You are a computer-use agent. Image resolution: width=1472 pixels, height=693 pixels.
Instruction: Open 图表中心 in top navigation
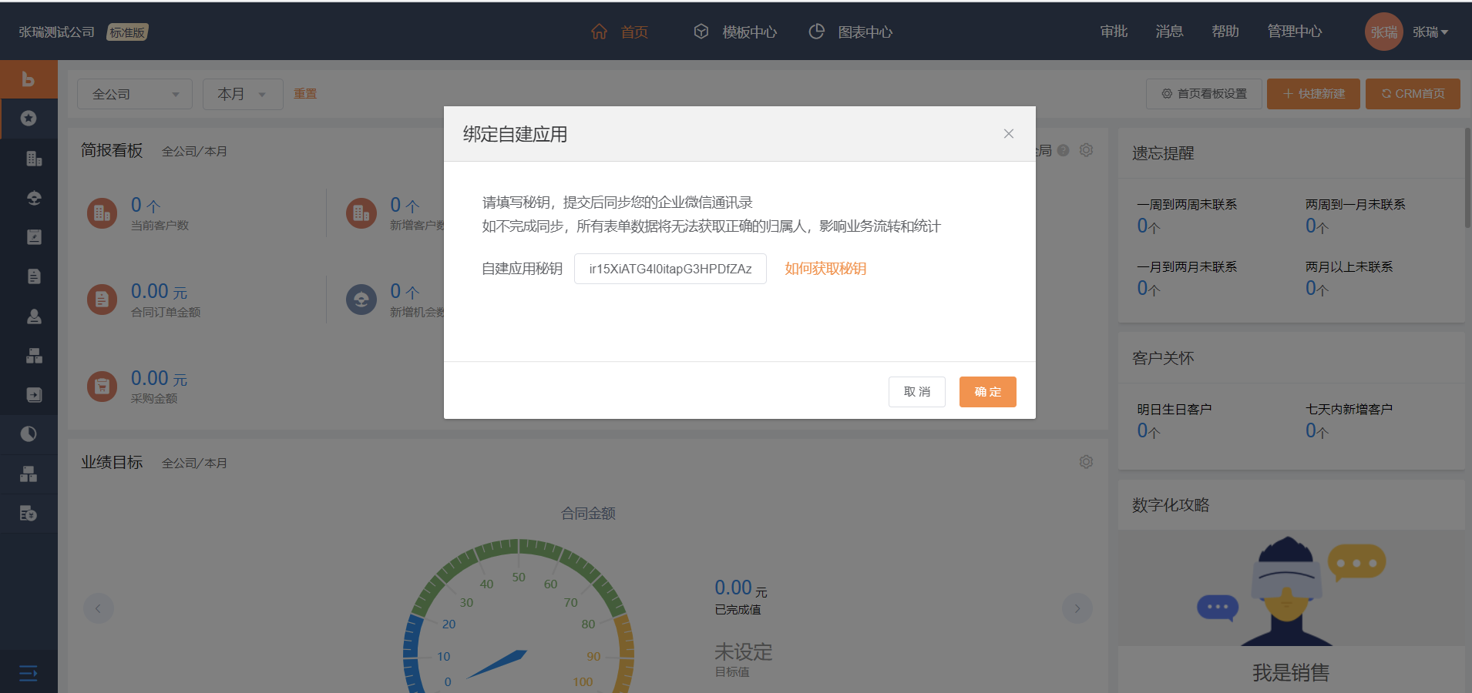[x=851, y=32]
